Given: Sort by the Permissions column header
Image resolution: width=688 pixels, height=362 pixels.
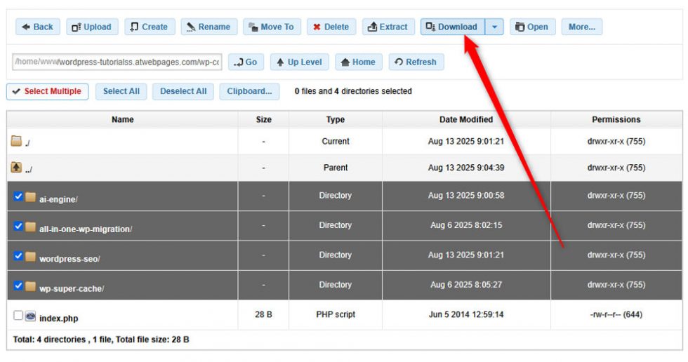Looking at the screenshot, I should [x=616, y=120].
